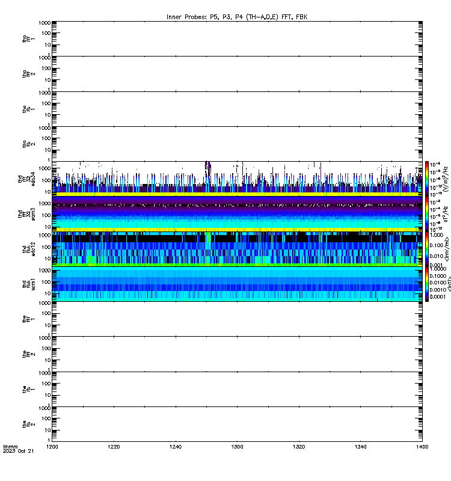Click the '1200' time axis label
This screenshot has height=481, width=451.
(52, 447)
